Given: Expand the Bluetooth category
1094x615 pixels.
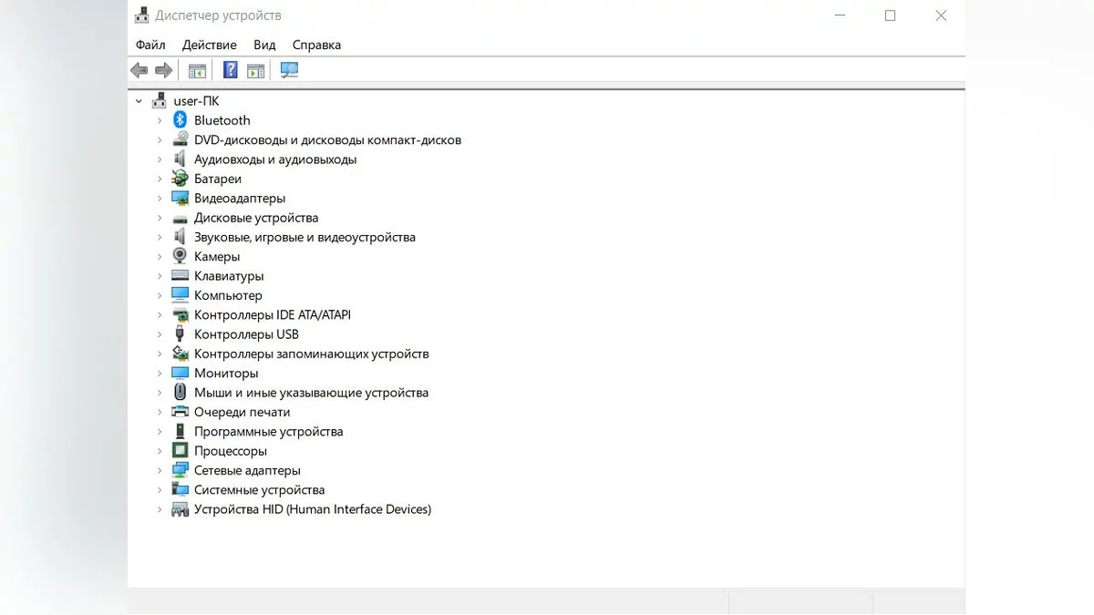Looking at the screenshot, I should click(160, 120).
